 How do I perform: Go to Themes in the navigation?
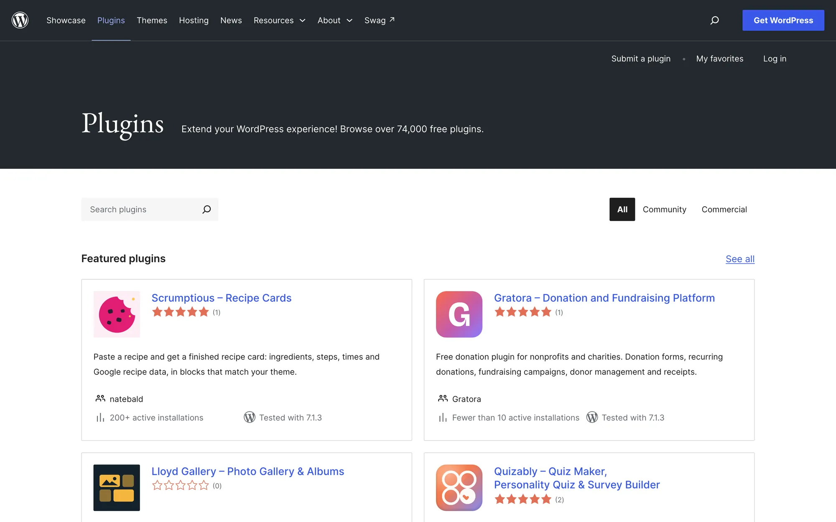point(152,20)
